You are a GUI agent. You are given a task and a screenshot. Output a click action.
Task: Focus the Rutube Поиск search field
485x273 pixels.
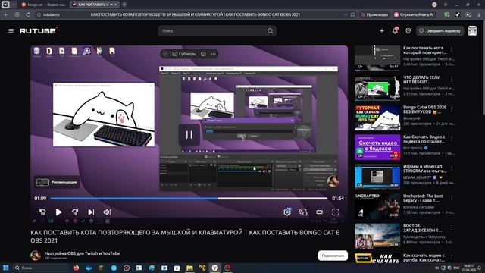click(x=214, y=31)
